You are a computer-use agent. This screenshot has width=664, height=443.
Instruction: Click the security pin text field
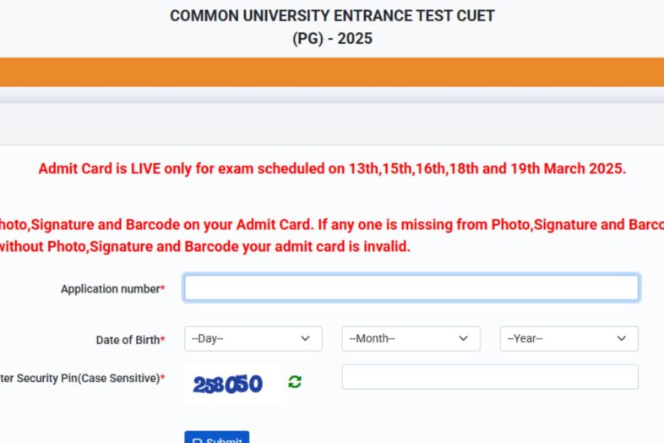point(490,377)
